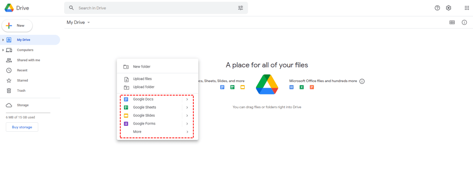
Task: Open Recent files list
Action: tap(30, 70)
